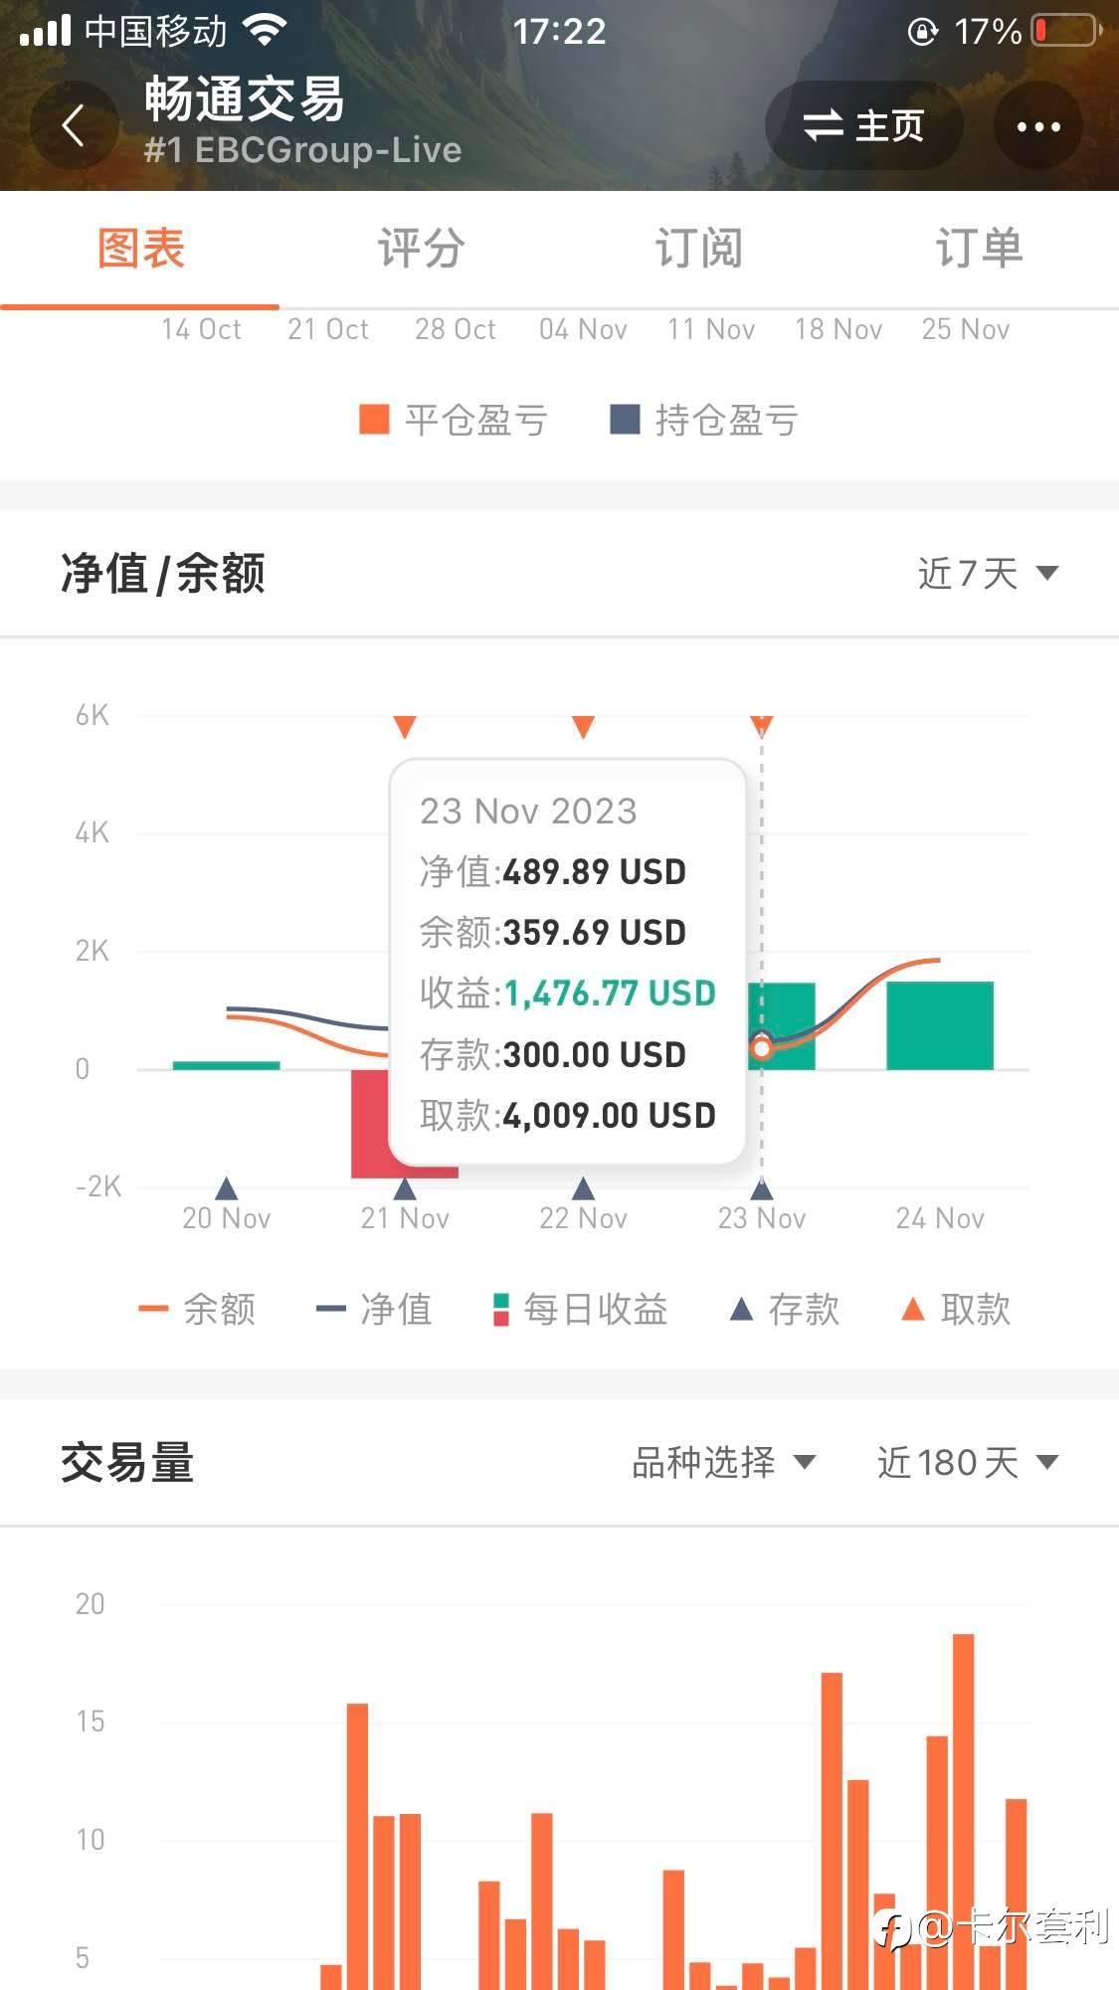
Task: Hide the 余额 line in legend
Action: [197, 1309]
